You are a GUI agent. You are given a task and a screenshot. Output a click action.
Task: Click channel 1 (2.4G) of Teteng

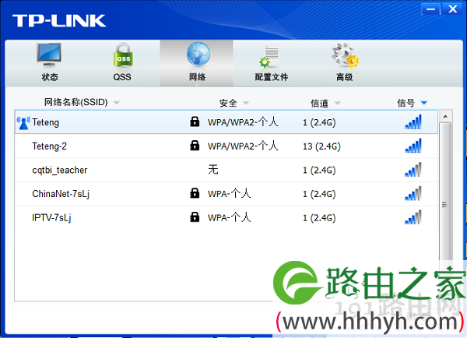319,122
